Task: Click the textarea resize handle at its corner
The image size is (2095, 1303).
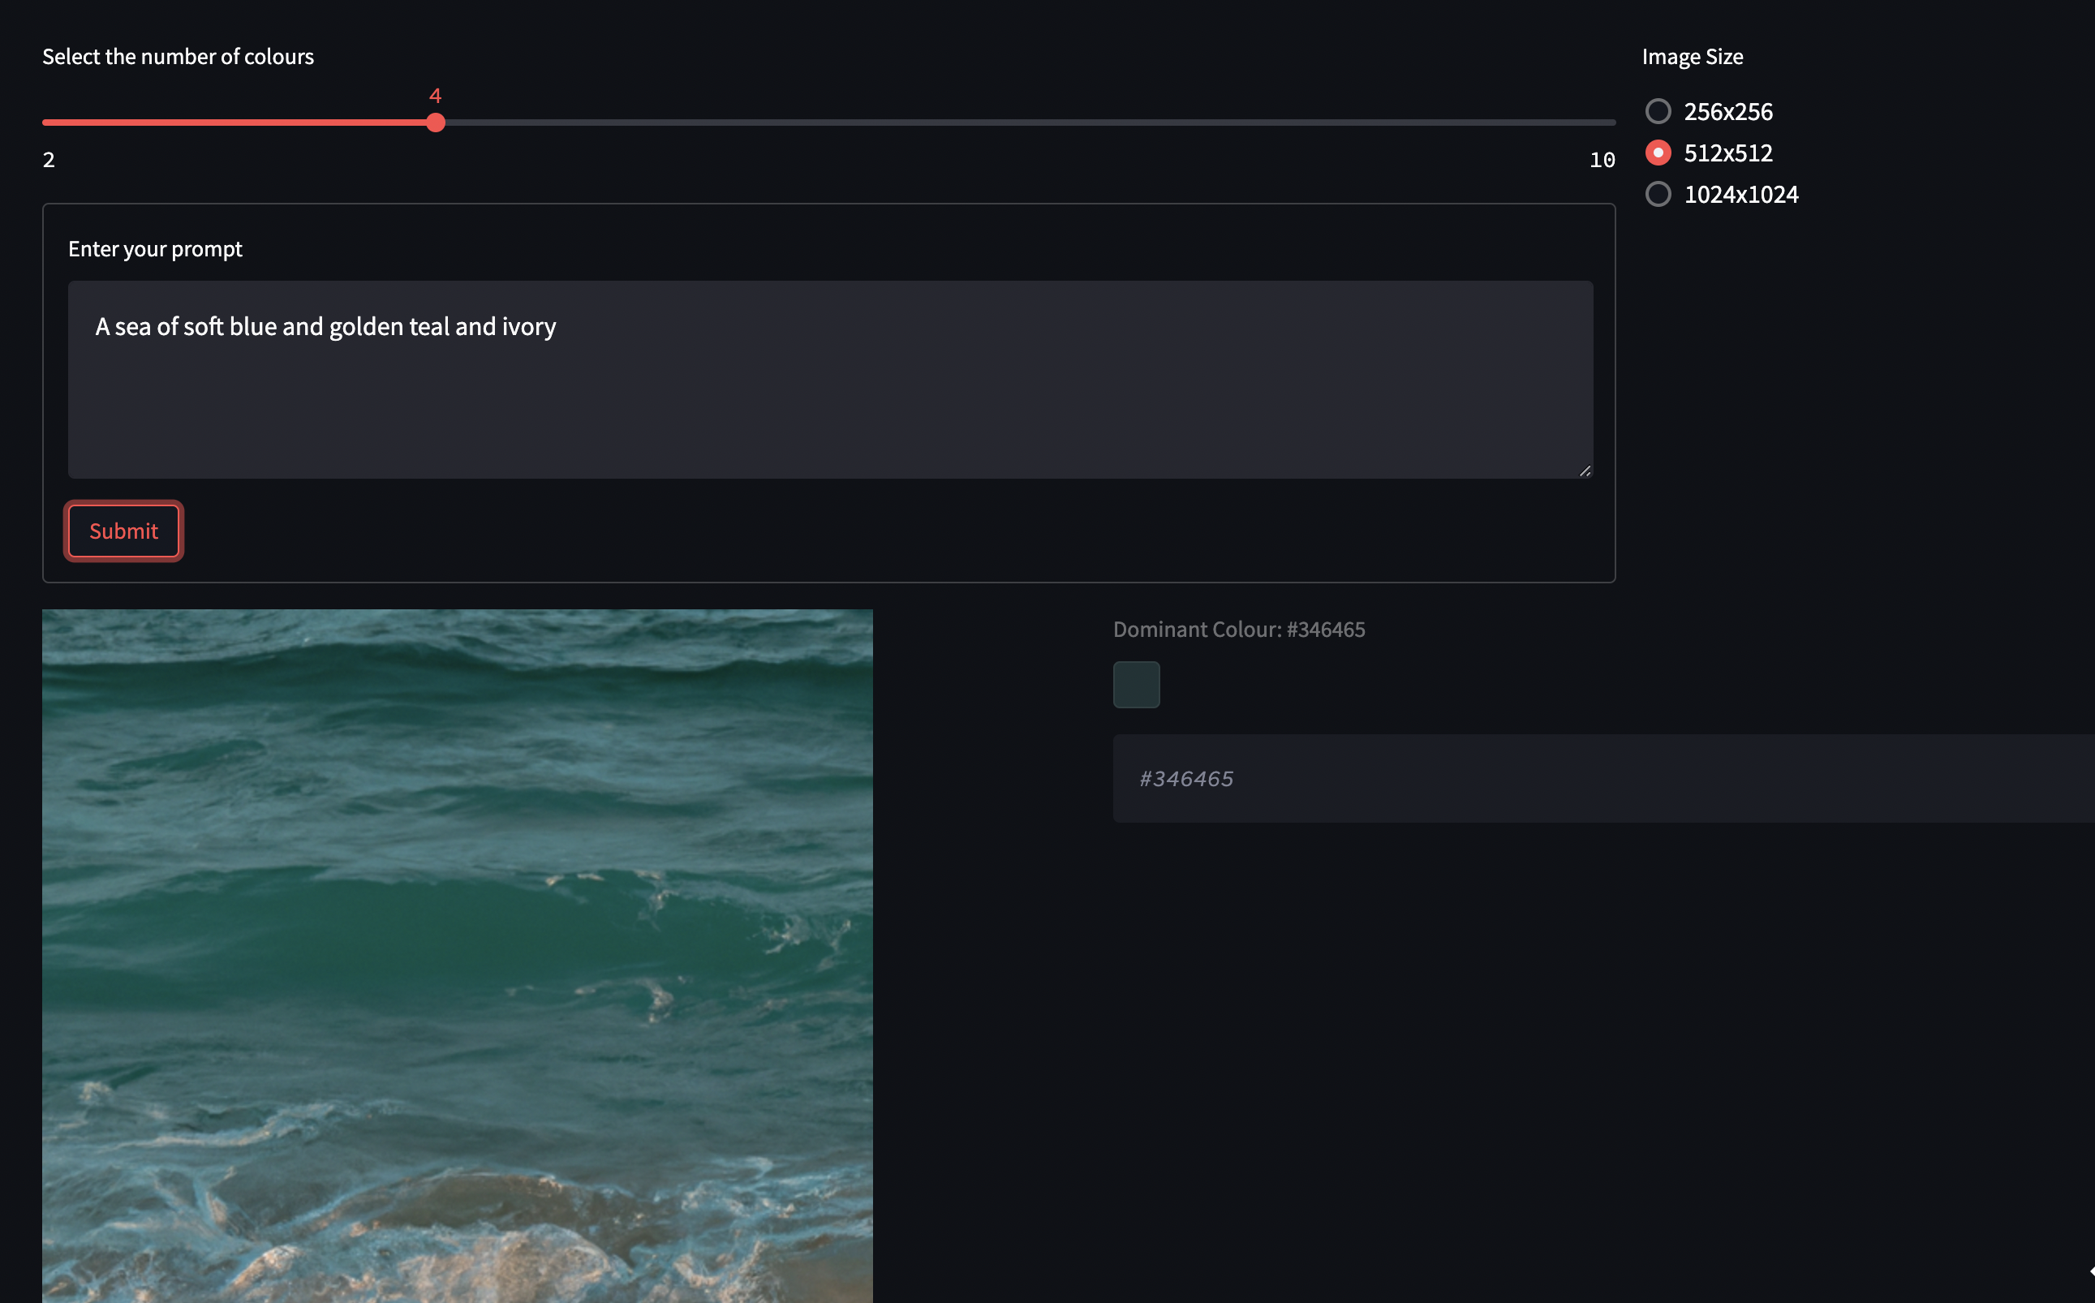Action: click(1585, 471)
